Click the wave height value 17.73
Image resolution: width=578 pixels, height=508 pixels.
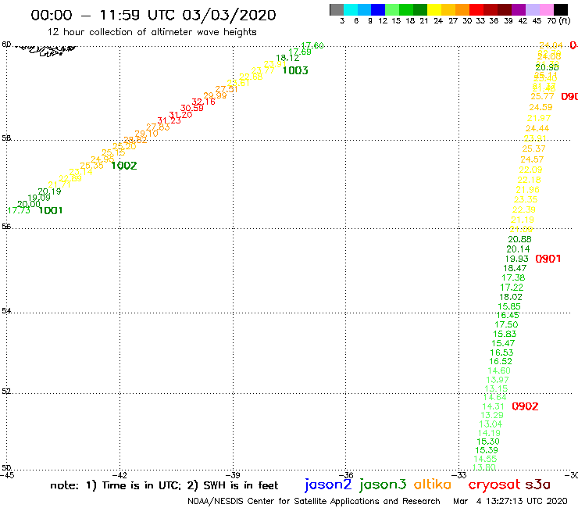click(19, 210)
